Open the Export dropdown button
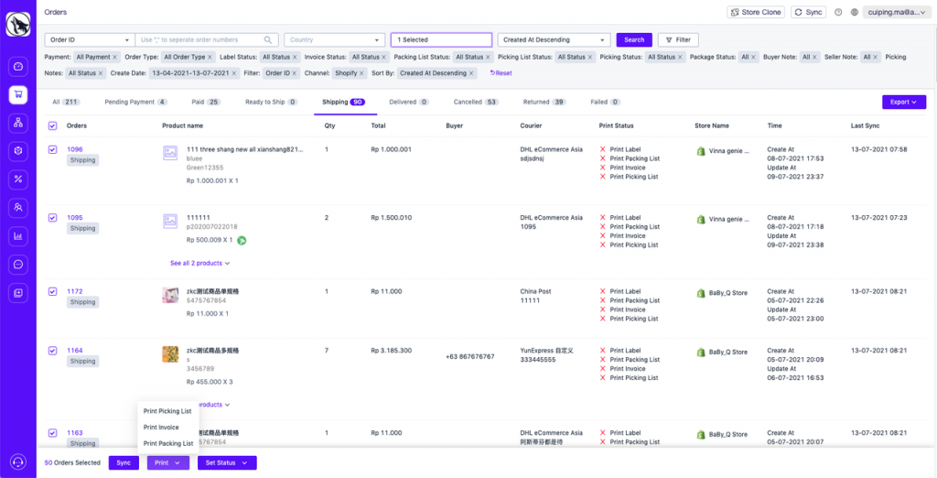 coord(903,103)
